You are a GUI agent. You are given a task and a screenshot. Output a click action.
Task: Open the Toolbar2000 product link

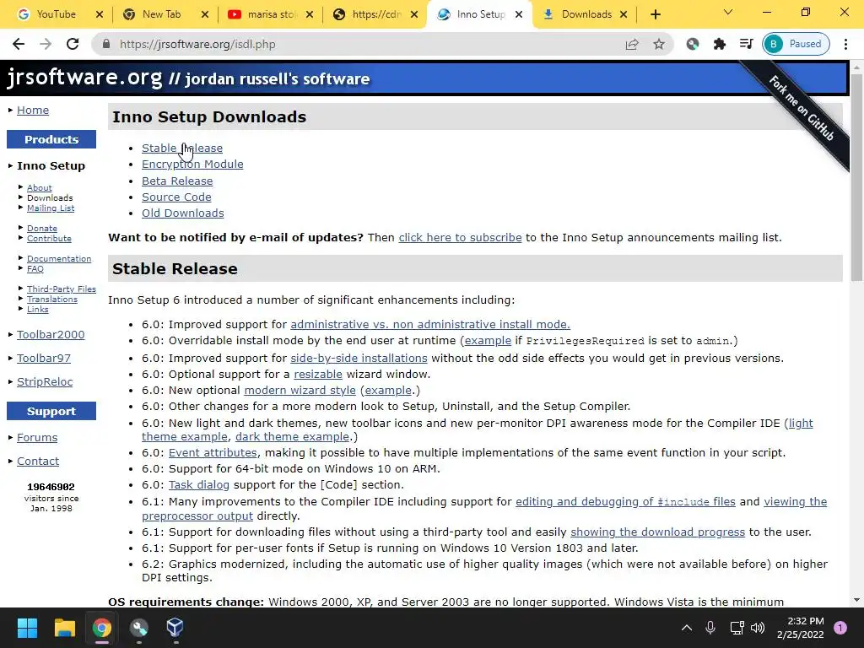[51, 334]
